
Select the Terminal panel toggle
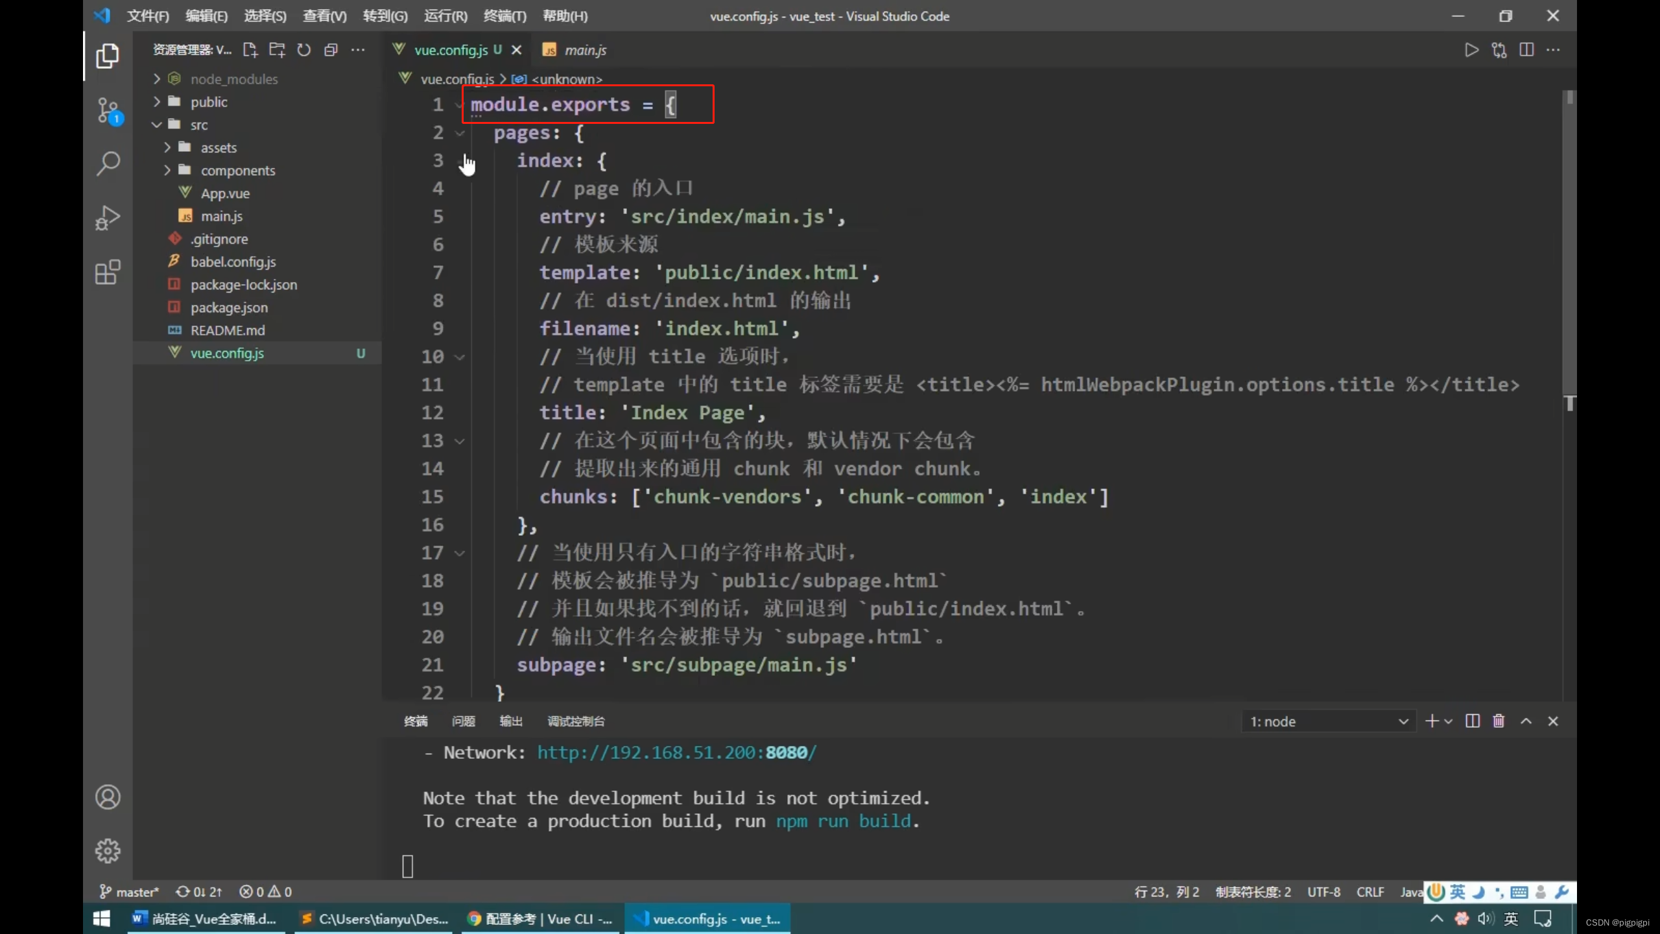coord(415,721)
